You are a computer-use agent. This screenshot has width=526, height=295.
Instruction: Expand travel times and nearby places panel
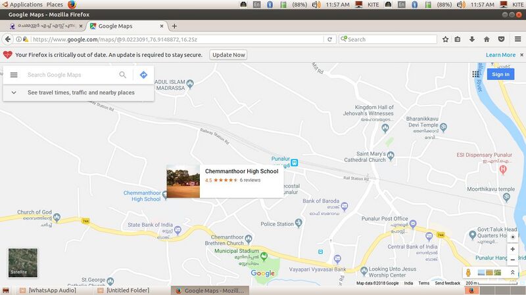pos(78,92)
